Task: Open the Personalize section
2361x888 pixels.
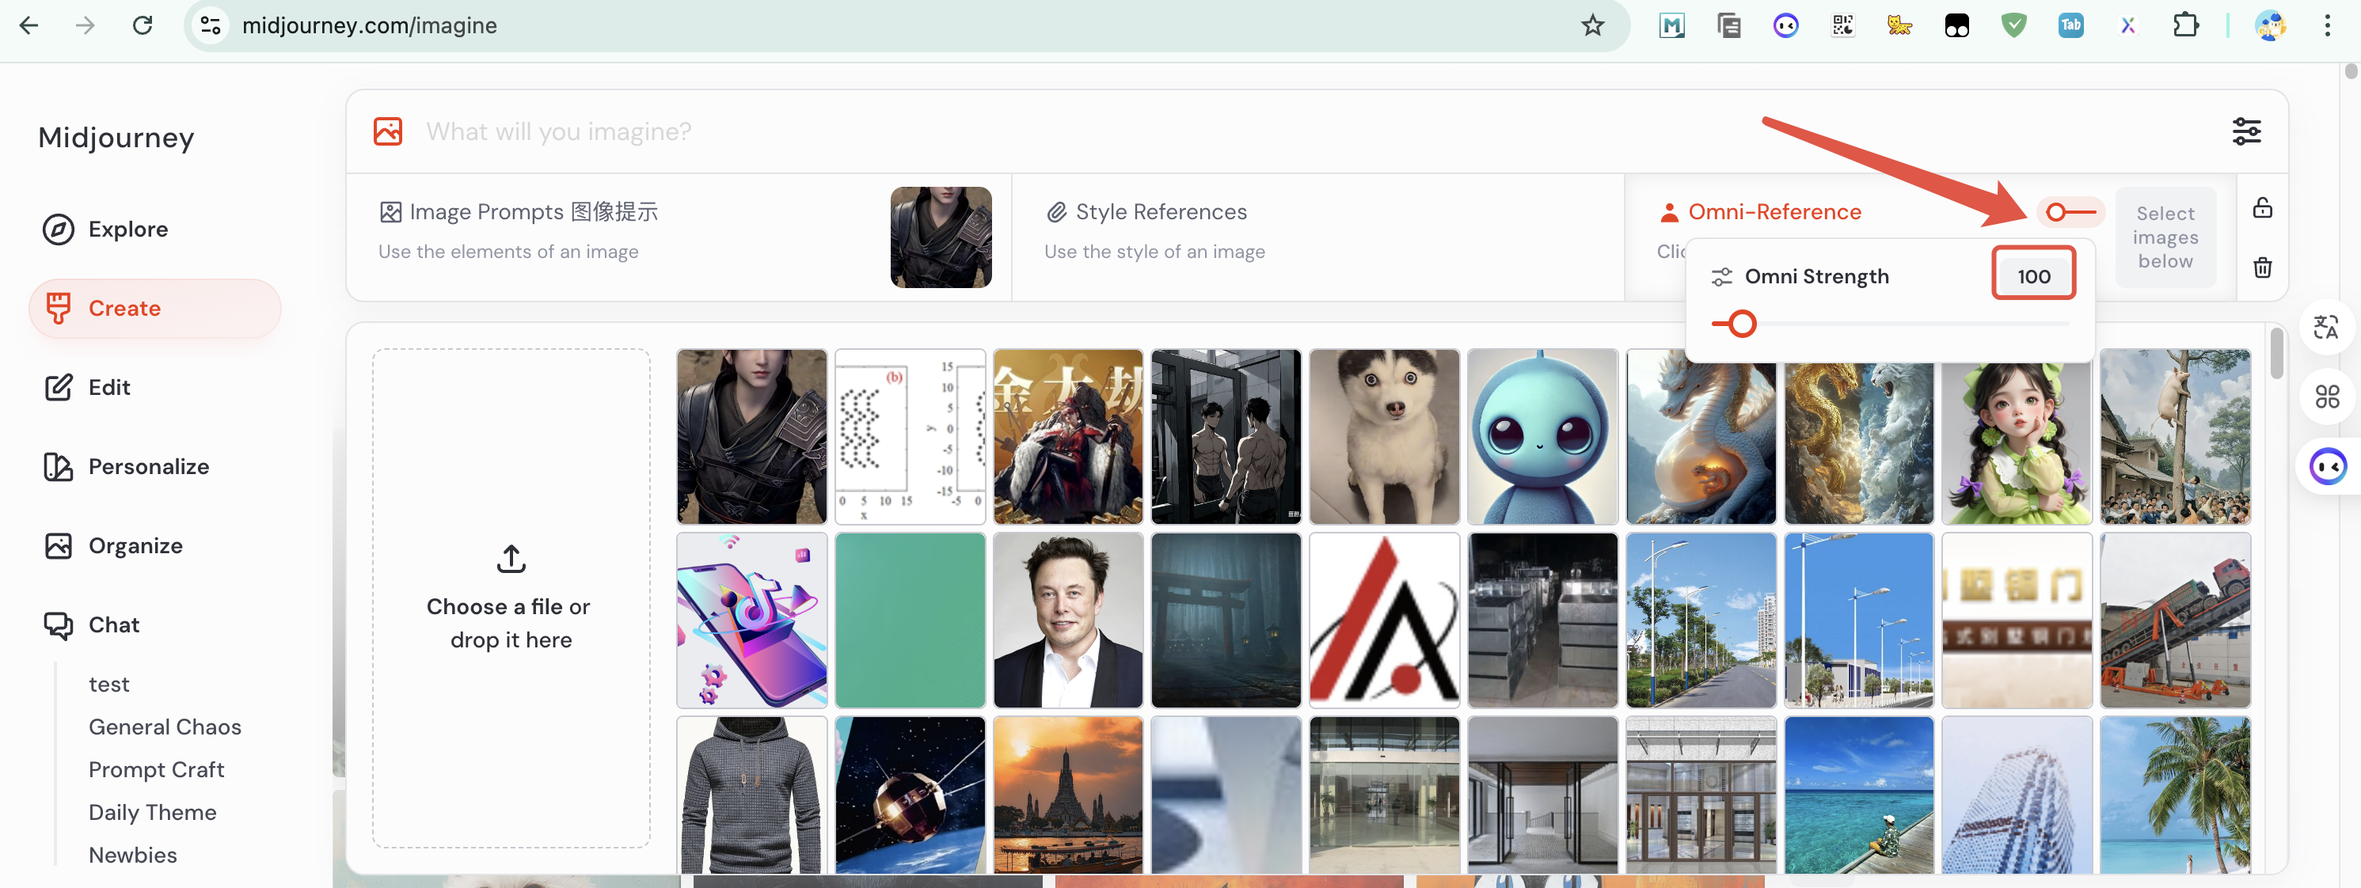Action: click(x=147, y=466)
